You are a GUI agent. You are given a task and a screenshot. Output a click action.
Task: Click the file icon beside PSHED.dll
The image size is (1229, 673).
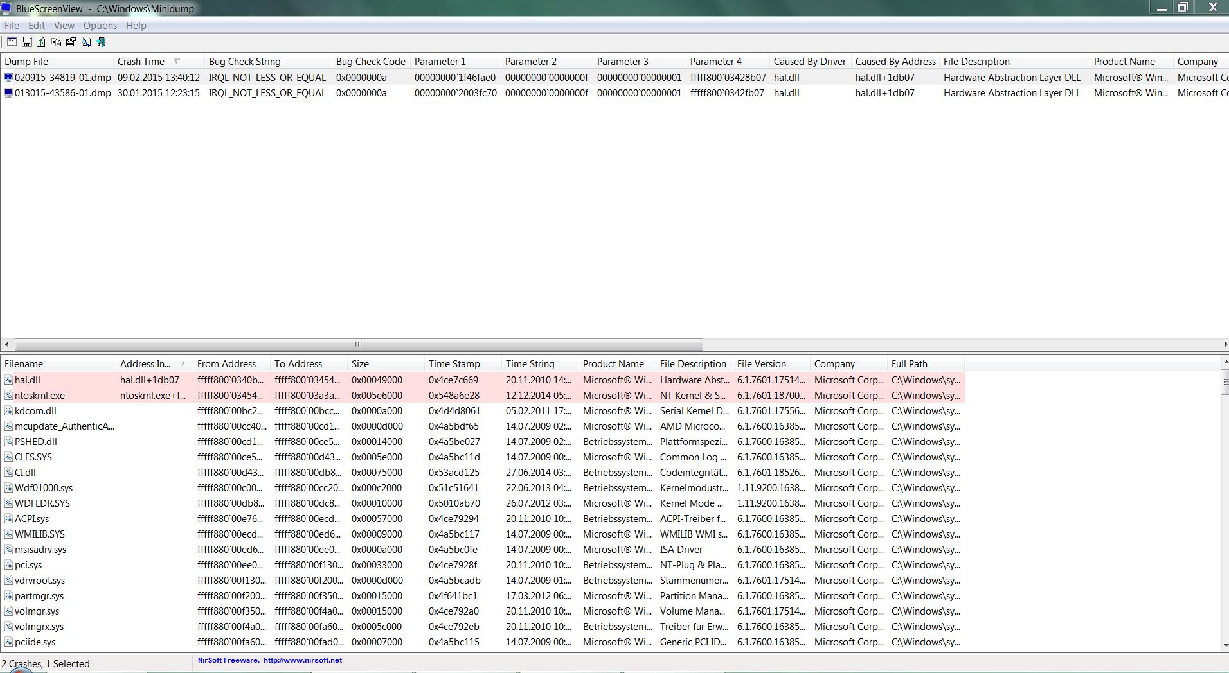pos(8,442)
